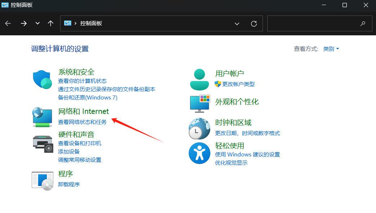Image resolution: width=376 pixels, height=213 pixels.
Task: Open 查看网络状态和任务 link
Action: click(82, 122)
